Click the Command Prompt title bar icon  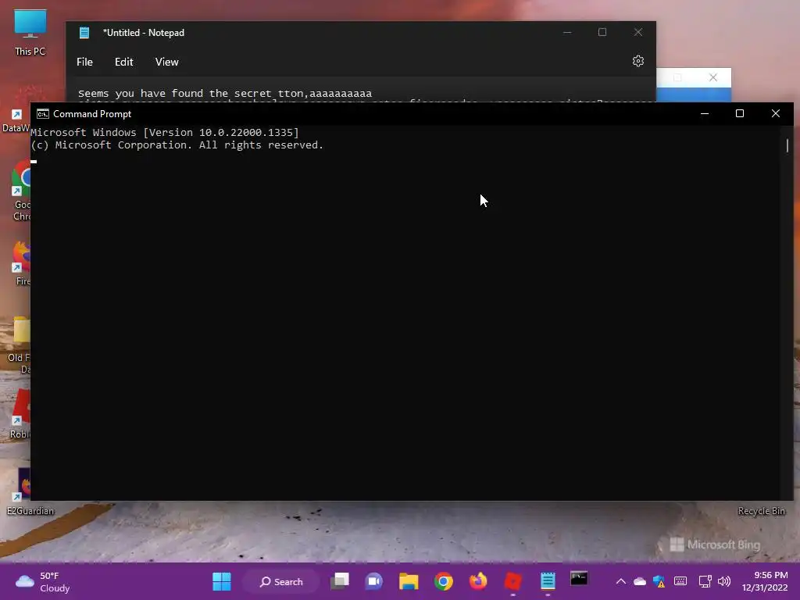[43, 114]
